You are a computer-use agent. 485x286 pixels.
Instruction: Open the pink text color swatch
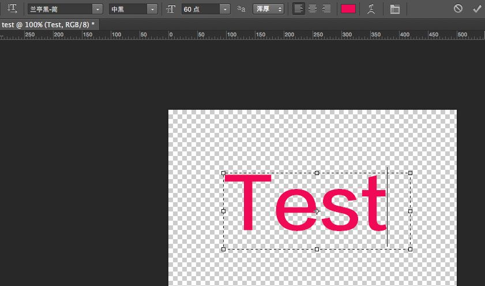point(348,9)
